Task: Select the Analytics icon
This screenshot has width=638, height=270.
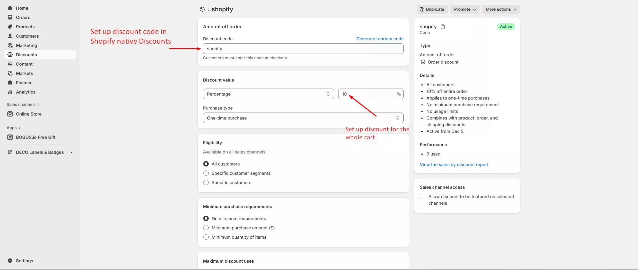Action: click(10, 92)
